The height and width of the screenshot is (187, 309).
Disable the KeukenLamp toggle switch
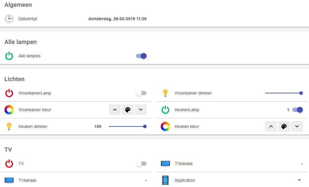coord(298,110)
